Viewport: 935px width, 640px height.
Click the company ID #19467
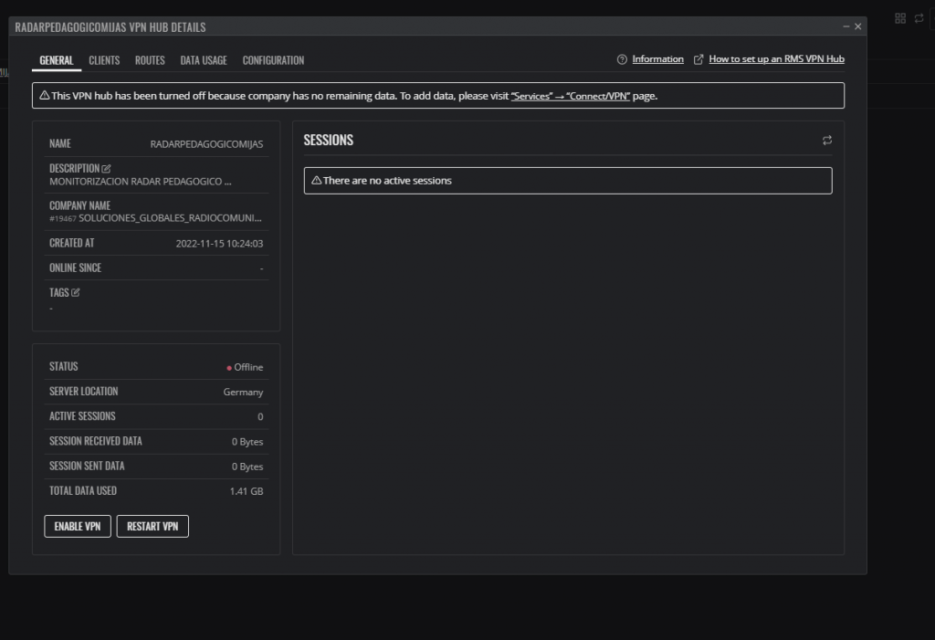[63, 219]
